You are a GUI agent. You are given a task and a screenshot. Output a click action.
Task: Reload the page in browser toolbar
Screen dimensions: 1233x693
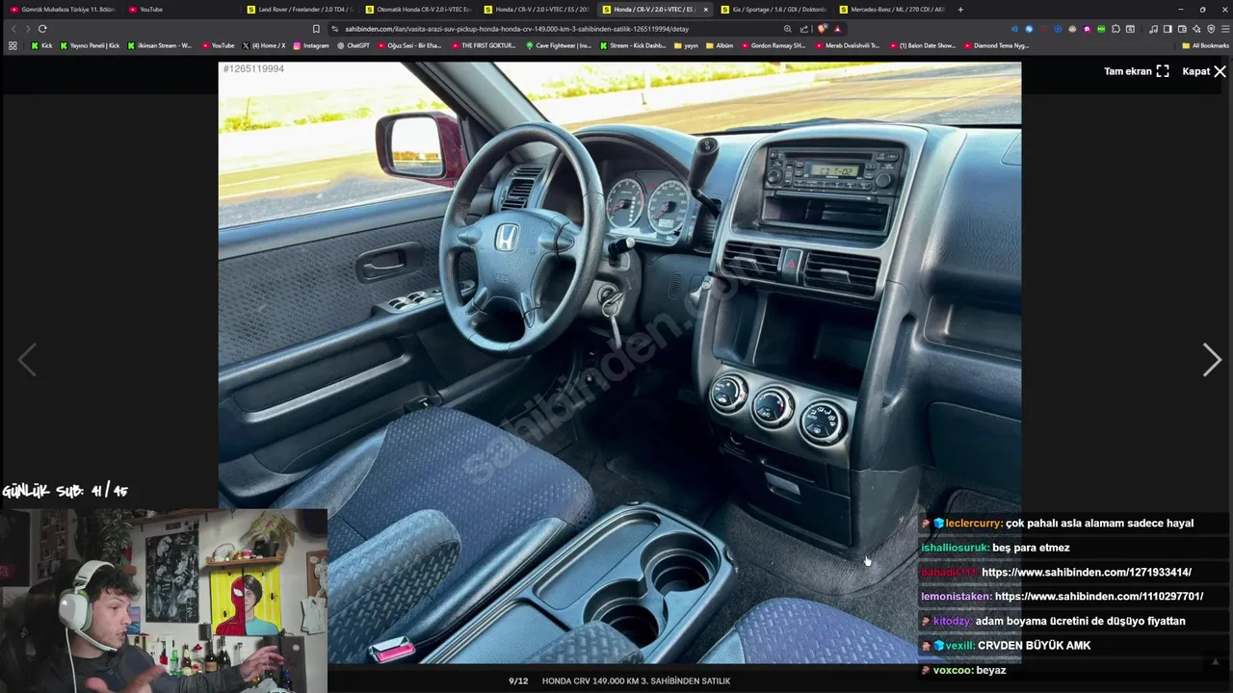42,29
